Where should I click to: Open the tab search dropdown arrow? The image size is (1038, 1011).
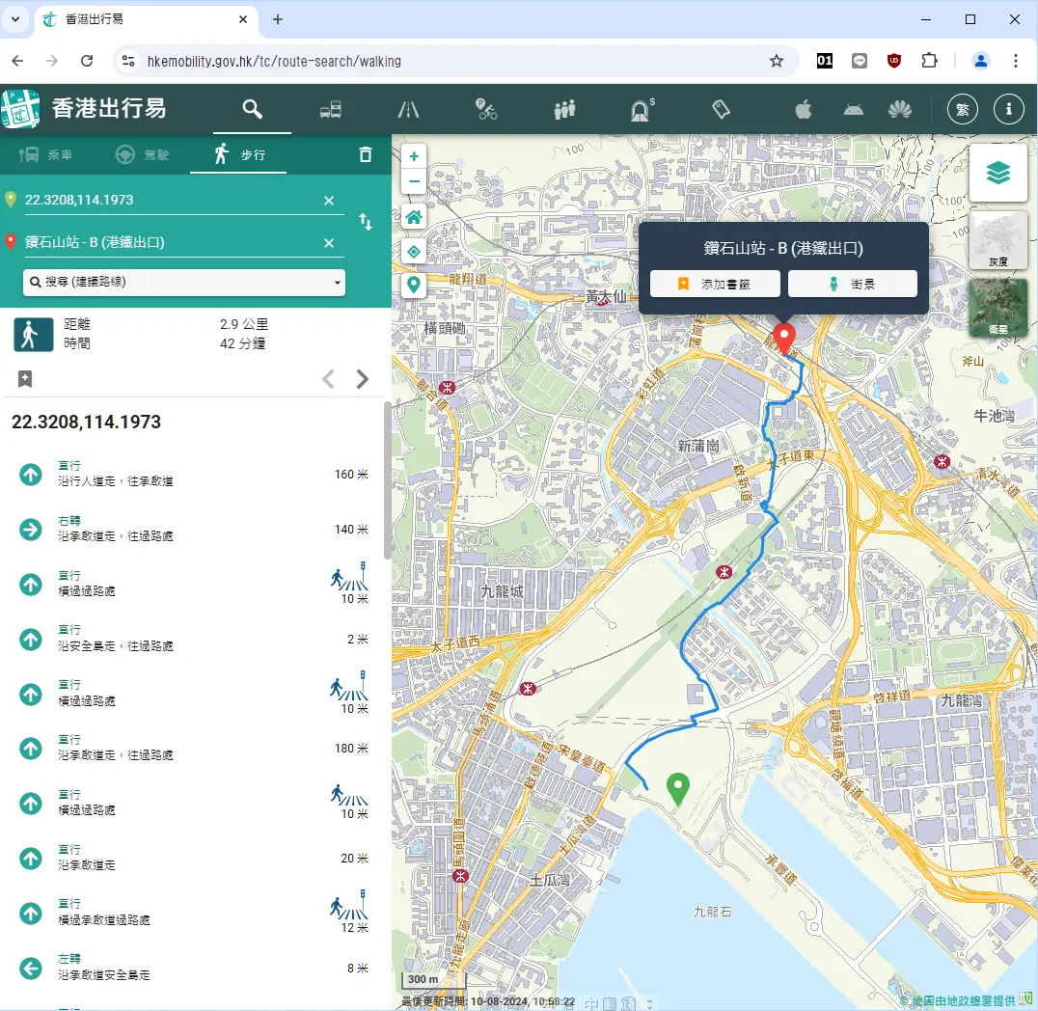15,19
